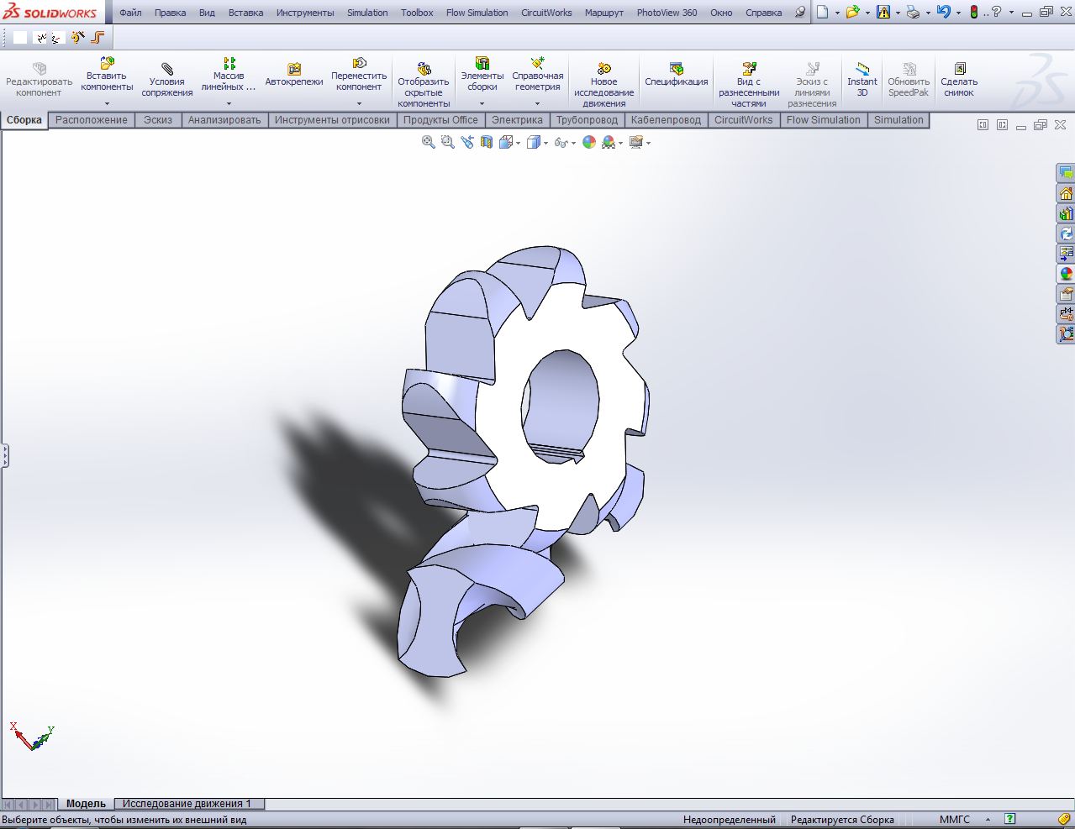The image size is (1075, 829).
Task: Open PhotoView 360 menu
Action: click(667, 13)
